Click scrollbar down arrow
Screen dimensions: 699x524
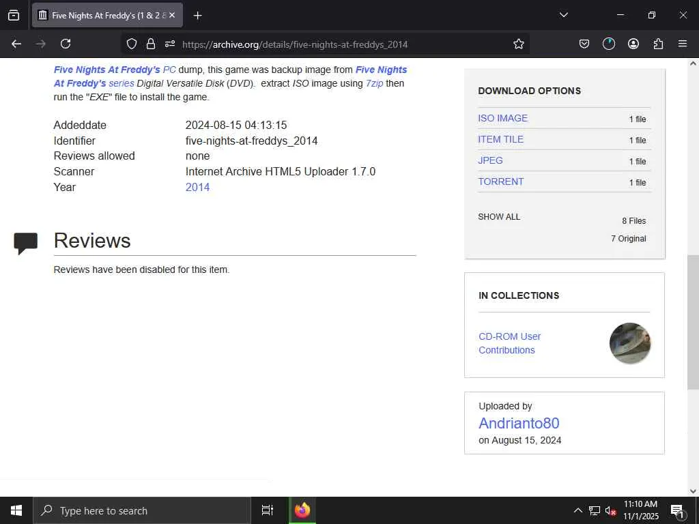693,491
